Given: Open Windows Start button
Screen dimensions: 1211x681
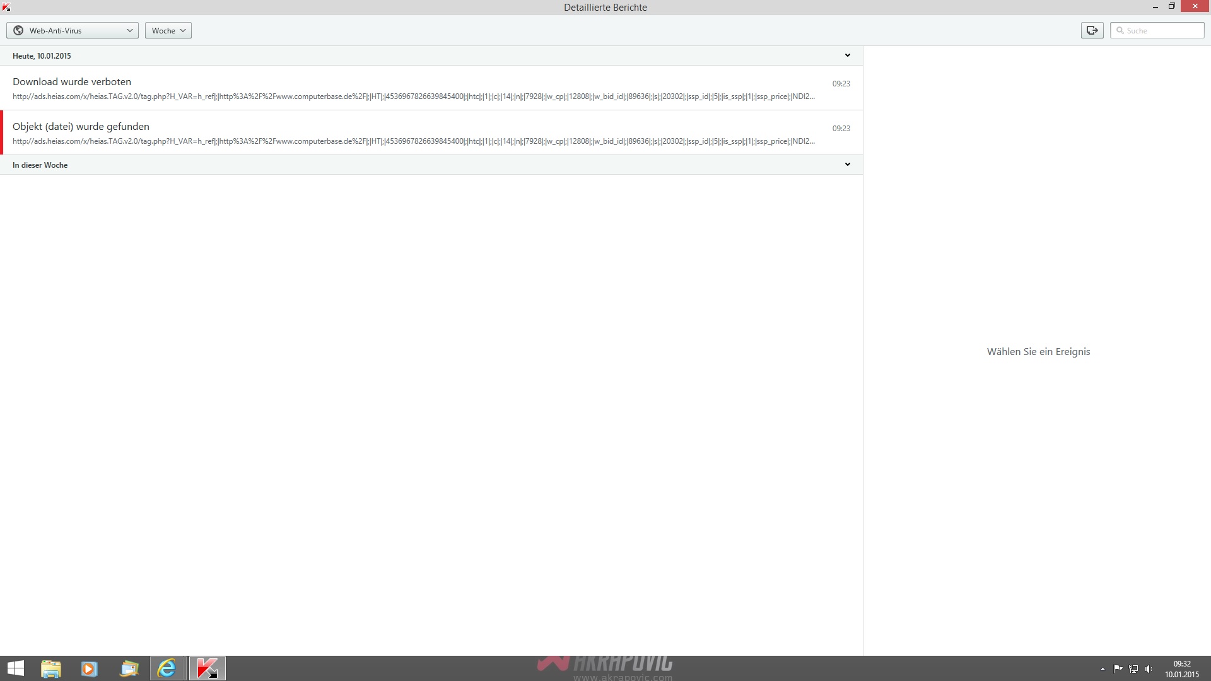Looking at the screenshot, I should tap(16, 668).
